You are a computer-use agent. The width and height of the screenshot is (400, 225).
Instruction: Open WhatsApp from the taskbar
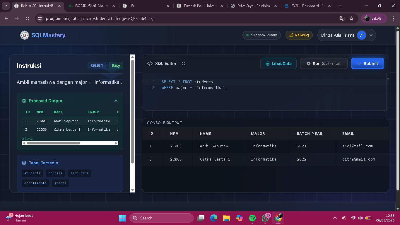pos(265,218)
